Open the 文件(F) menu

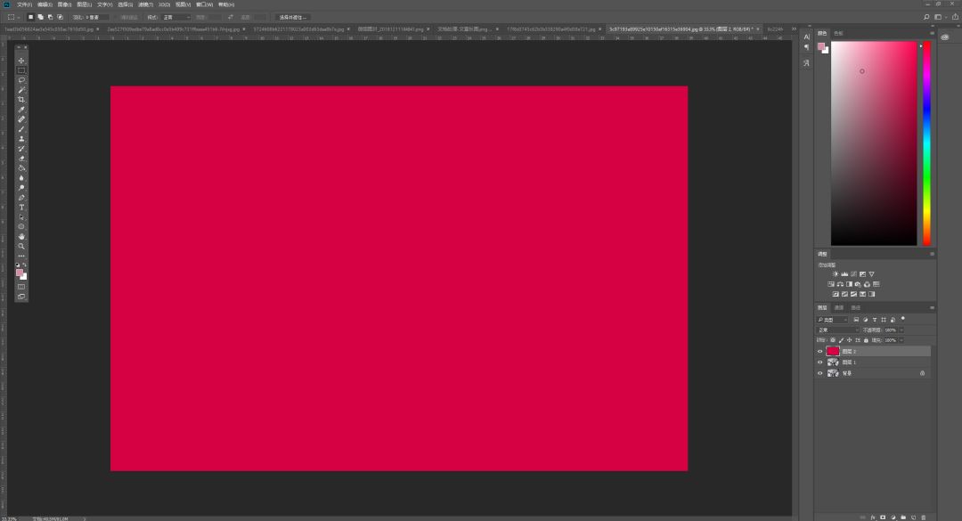click(25, 4)
